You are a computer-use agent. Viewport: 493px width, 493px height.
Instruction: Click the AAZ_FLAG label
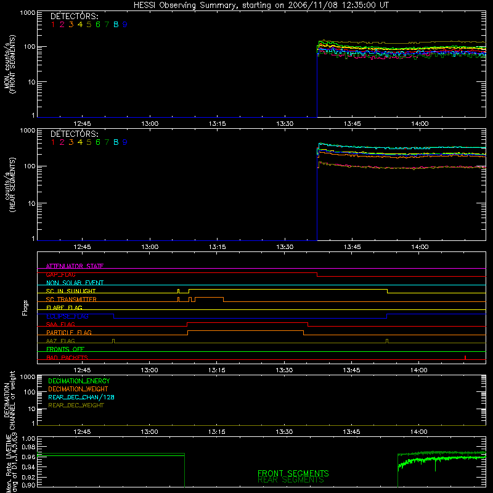click(60, 341)
